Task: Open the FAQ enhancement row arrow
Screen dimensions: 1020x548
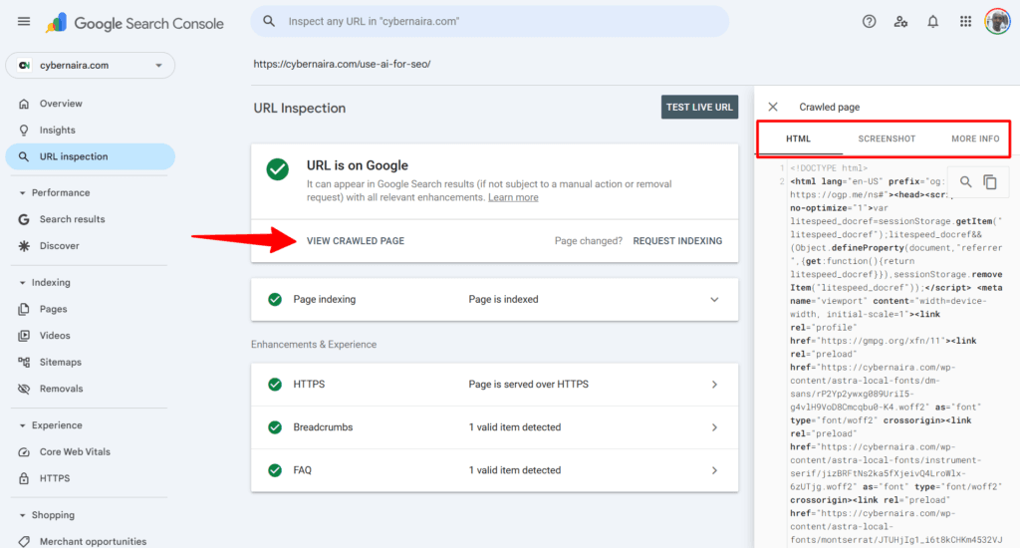Action: coord(714,470)
